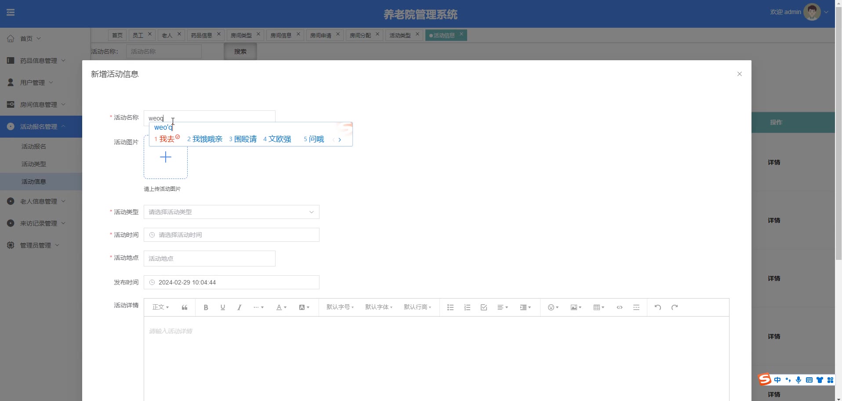Insert a horizontal divider line
The height and width of the screenshot is (401, 842).
pyautogui.click(x=636, y=307)
